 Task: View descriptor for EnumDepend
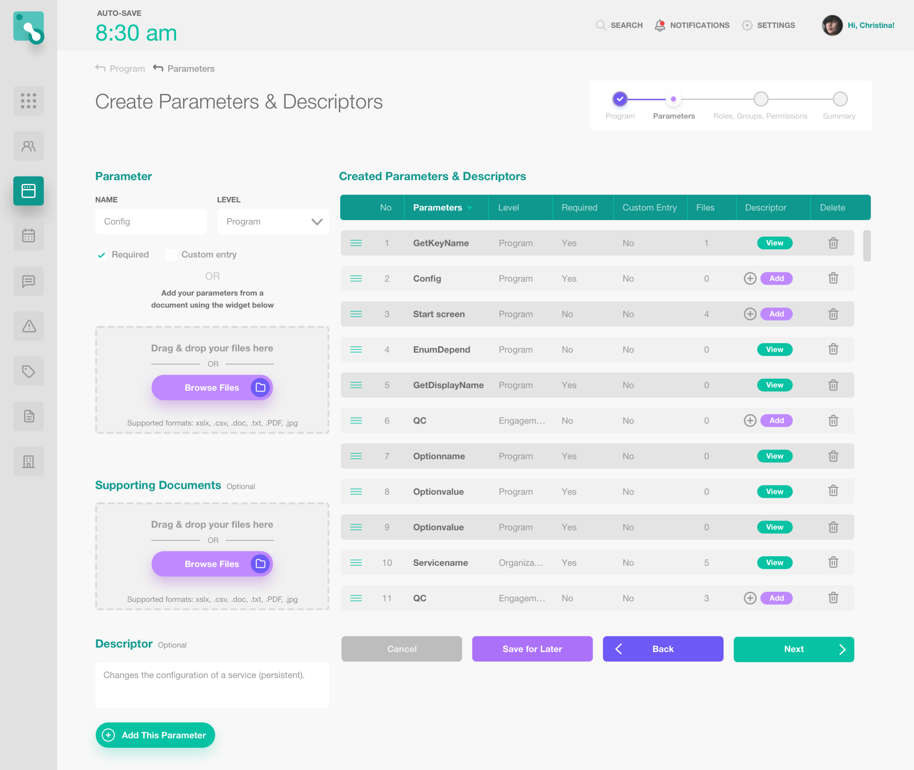tap(774, 350)
